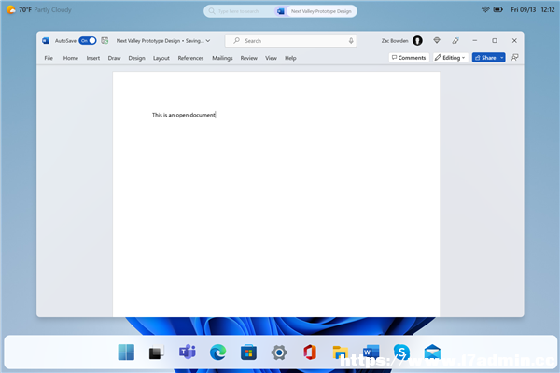The width and height of the screenshot is (560, 373).
Task: Open File Explorer from the taskbar
Action: click(341, 352)
